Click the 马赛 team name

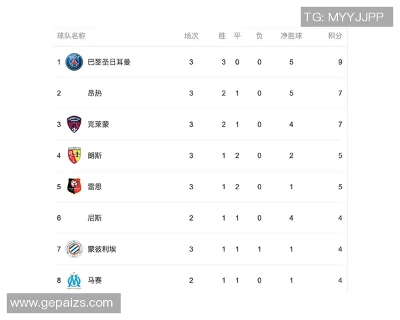click(95, 281)
